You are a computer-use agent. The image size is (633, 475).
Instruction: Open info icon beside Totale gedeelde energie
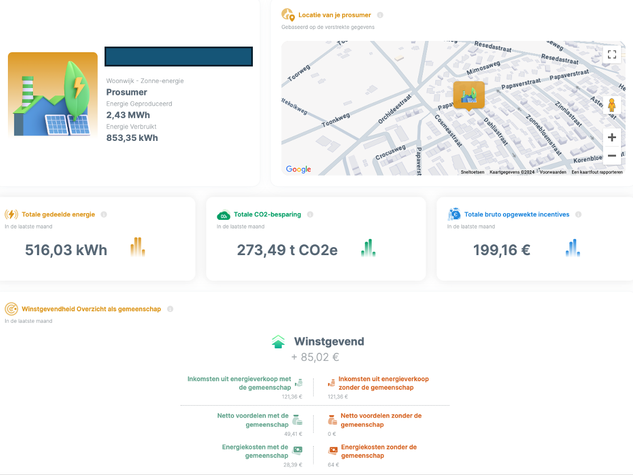point(103,215)
